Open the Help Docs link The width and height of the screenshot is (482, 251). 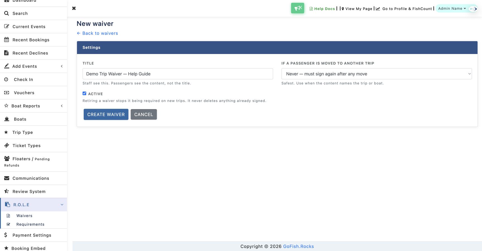click(x=322, y=9)
